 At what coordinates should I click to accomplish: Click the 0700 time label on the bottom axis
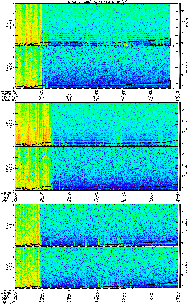pyautogui.click(x=42, y=301)
